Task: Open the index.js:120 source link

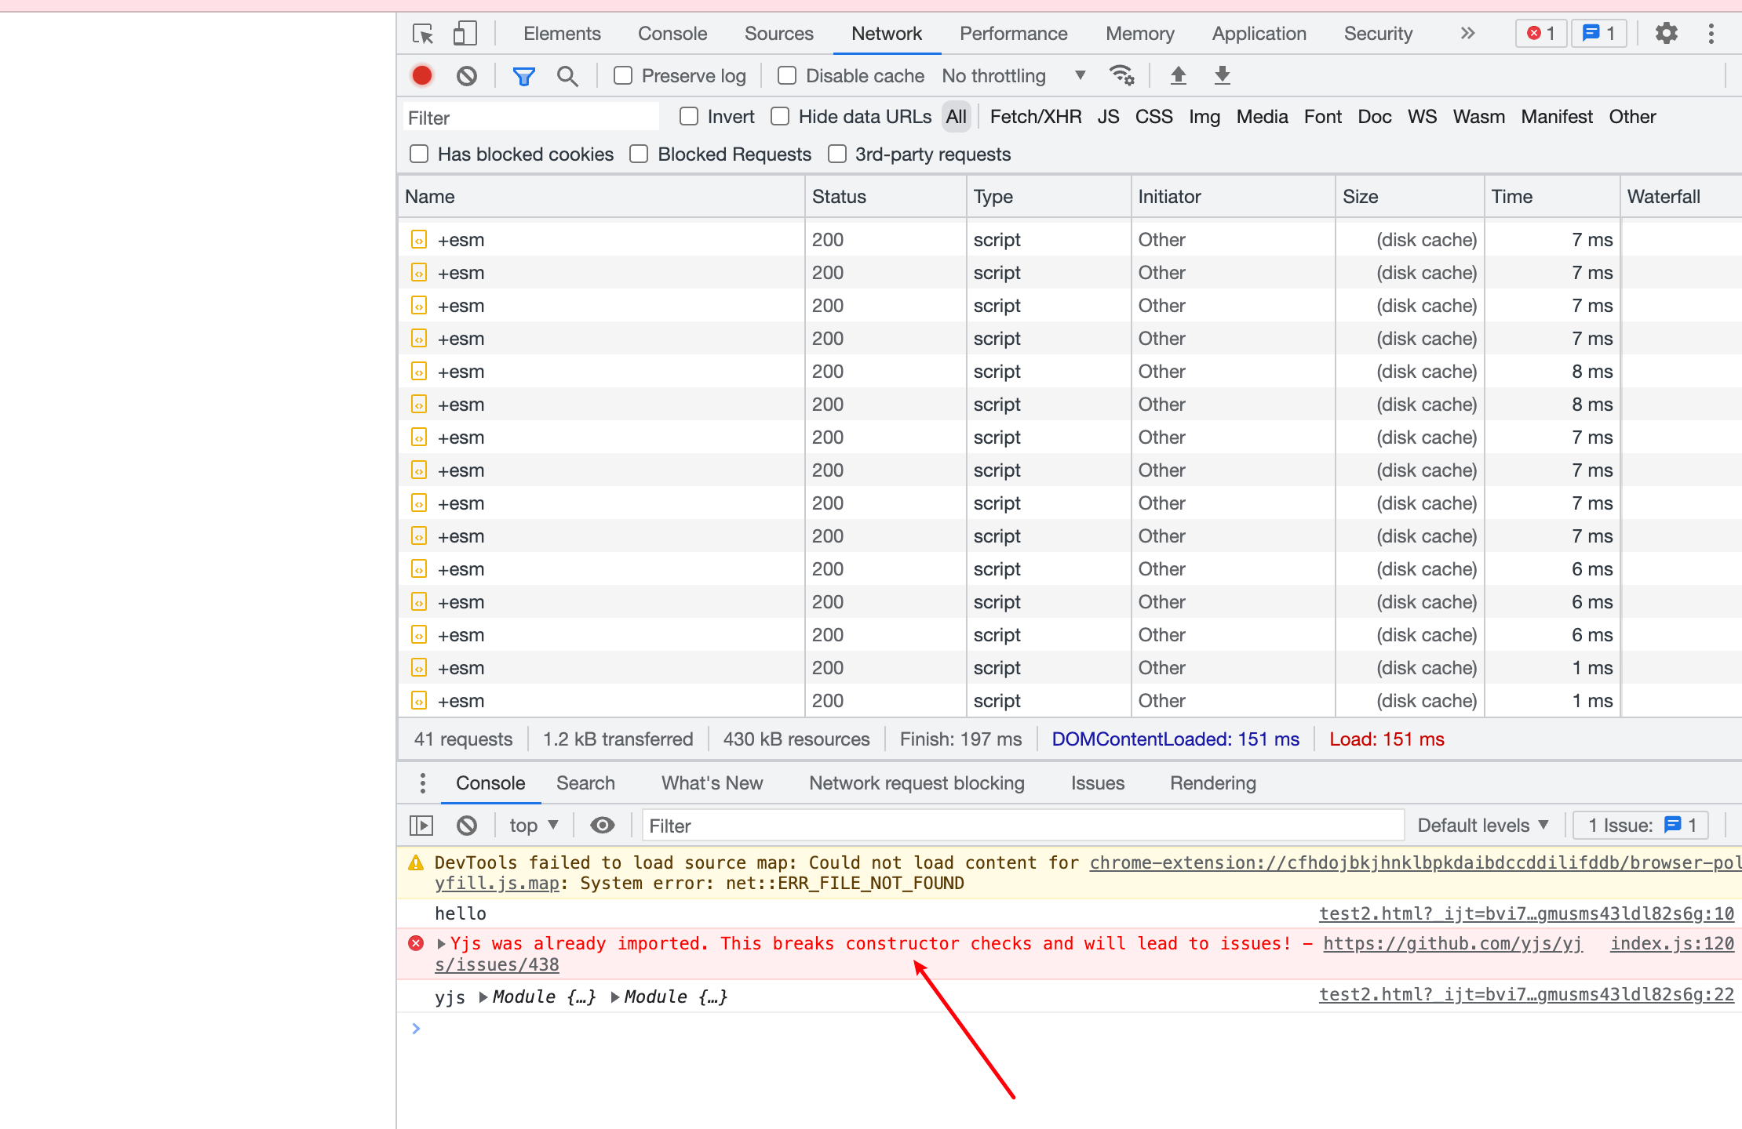Action: pyautogui.click(x=1672, y=944)
